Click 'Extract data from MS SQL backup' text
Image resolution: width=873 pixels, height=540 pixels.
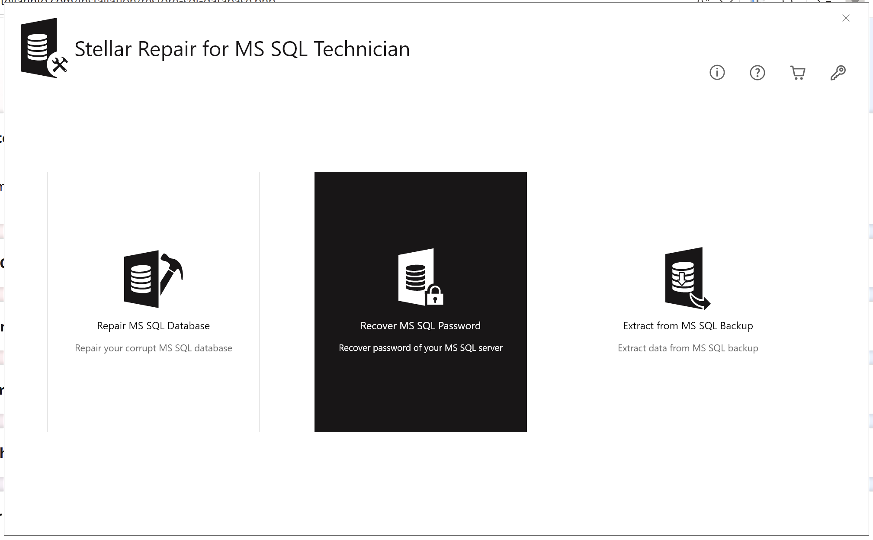point(688,348)
